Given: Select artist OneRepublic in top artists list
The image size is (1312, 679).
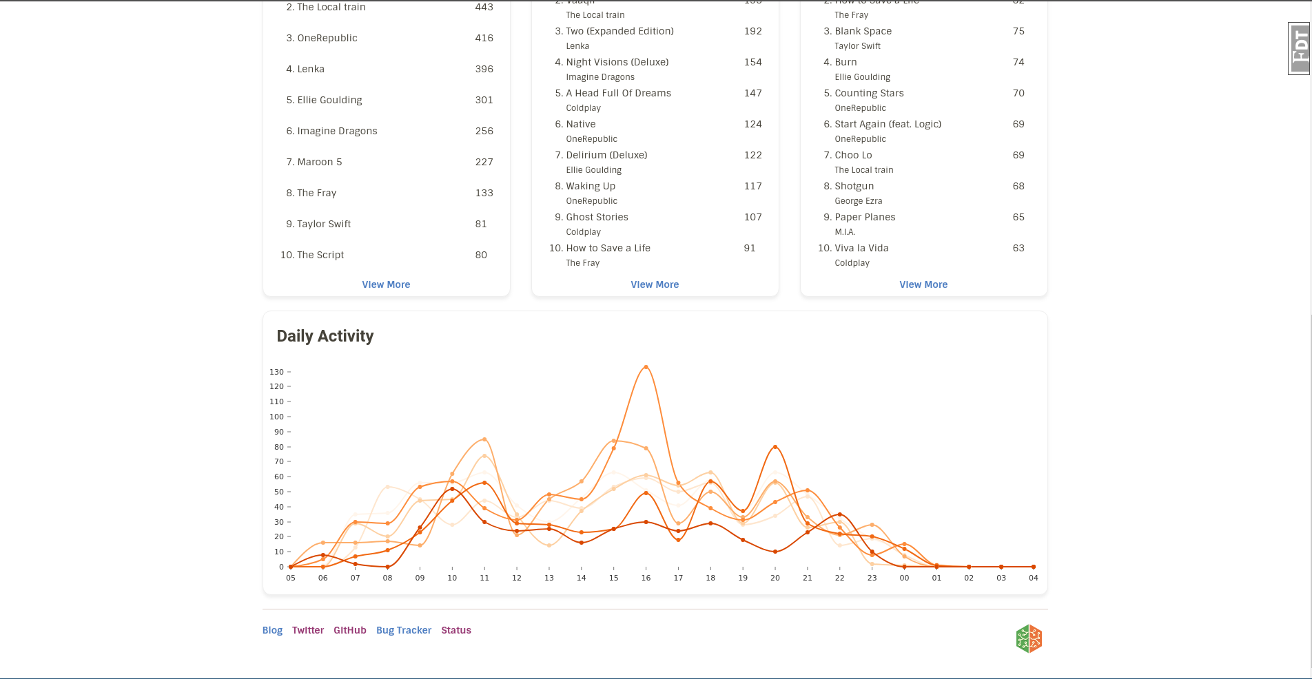Looking at the screenshot, I should pyautogui.click(x=327, y=38).
